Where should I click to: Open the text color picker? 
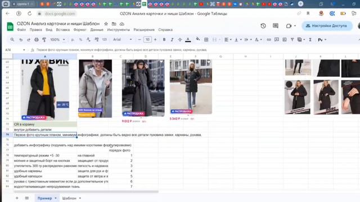(x=188, y=40)
